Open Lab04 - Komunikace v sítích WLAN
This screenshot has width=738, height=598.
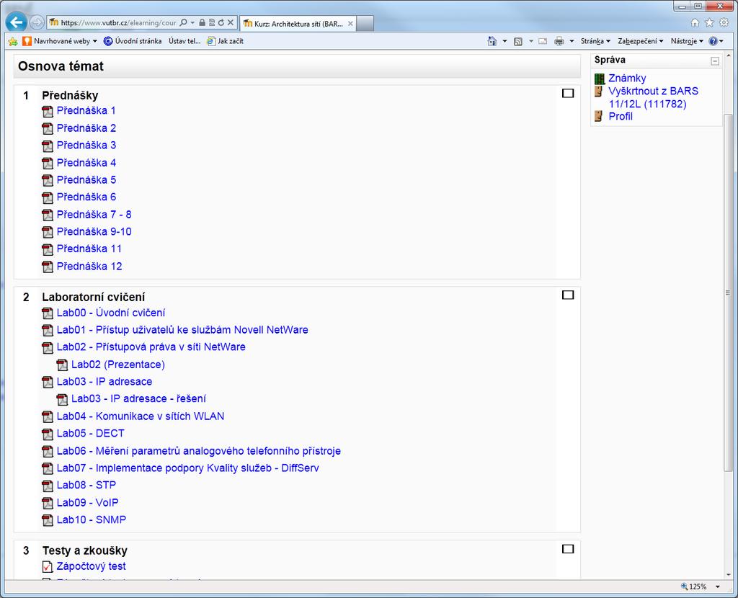point(141,416)
